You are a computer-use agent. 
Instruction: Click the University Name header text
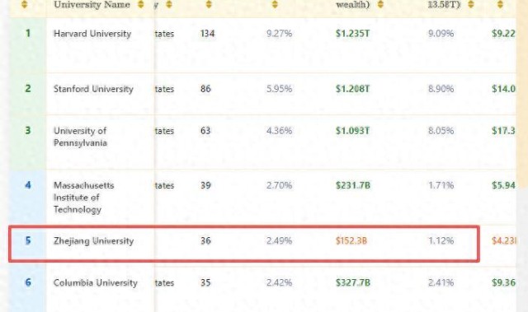coord(92,4)
